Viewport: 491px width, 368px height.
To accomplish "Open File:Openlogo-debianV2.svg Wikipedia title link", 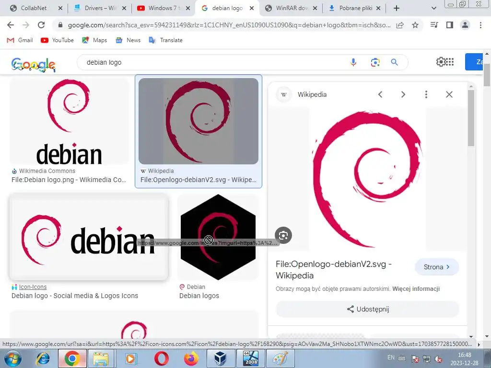I will [x=334, y=270].
